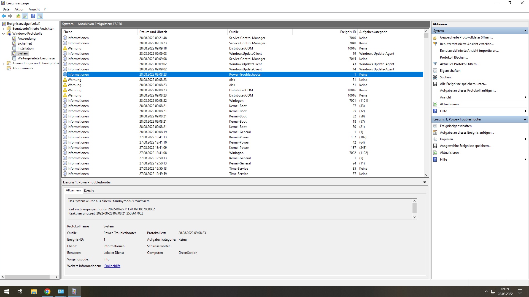Click Protokoll löschen action
The width and height of the screenshot is (529, 297).
454,57
